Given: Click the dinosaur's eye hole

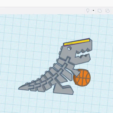Looking at the screenshot, I should 69,48.
